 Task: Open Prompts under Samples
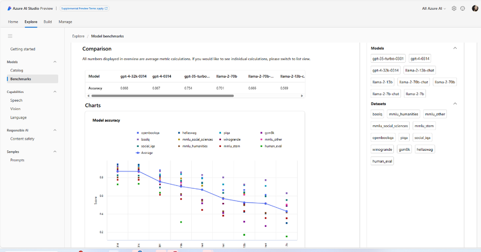(17, 160)
